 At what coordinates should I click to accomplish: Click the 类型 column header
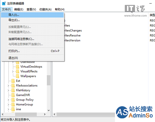click(x=152, y=15)
